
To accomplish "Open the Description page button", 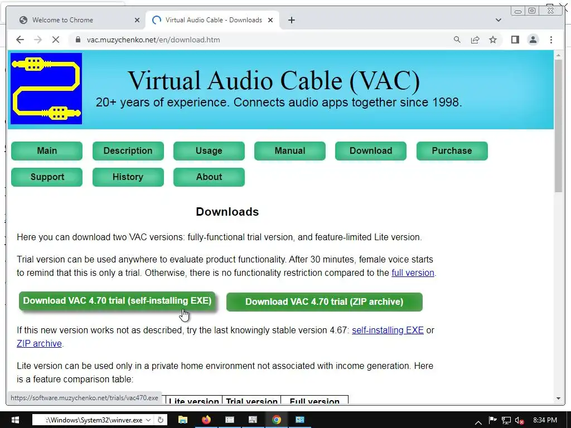I will [128, 150].
